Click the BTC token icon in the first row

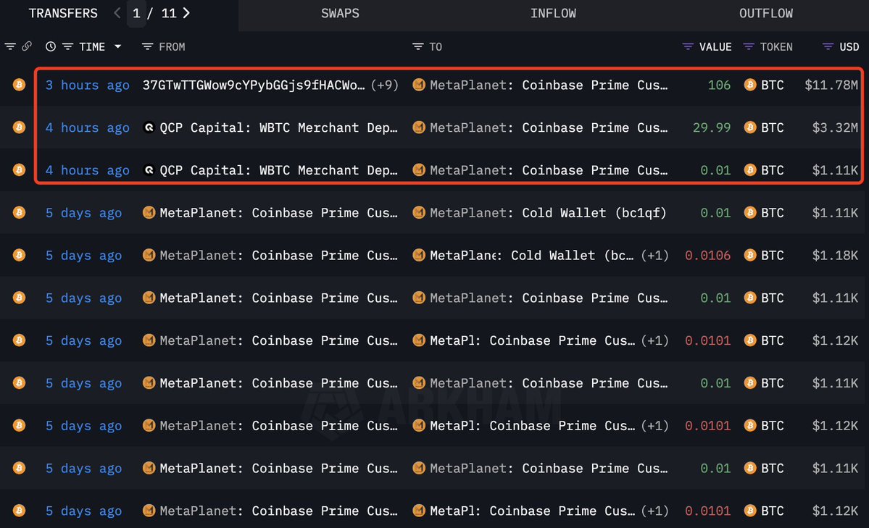tap(750, 85)
